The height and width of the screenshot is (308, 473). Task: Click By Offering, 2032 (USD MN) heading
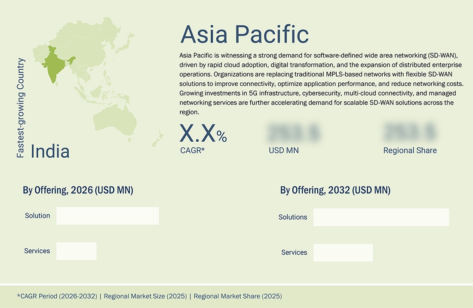tap(335, 190)
